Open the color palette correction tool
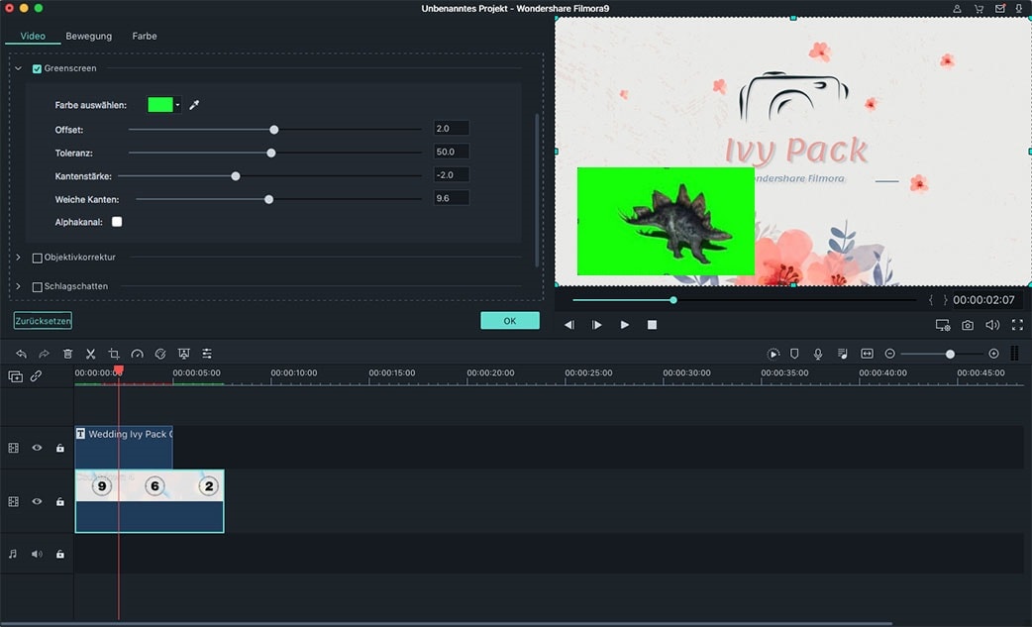Screen dimensions: 1032x627 click(159, 354)
